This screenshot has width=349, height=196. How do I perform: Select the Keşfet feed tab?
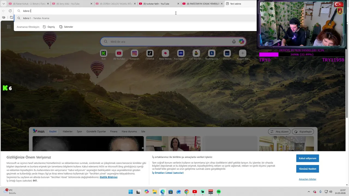53,131
